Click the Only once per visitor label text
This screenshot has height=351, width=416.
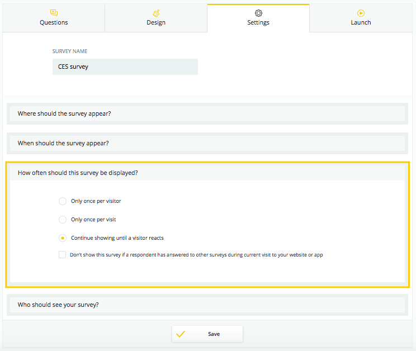coord(96,201)
